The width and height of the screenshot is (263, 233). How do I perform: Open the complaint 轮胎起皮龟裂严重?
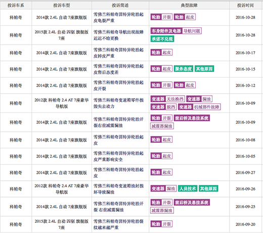[118, 18]
